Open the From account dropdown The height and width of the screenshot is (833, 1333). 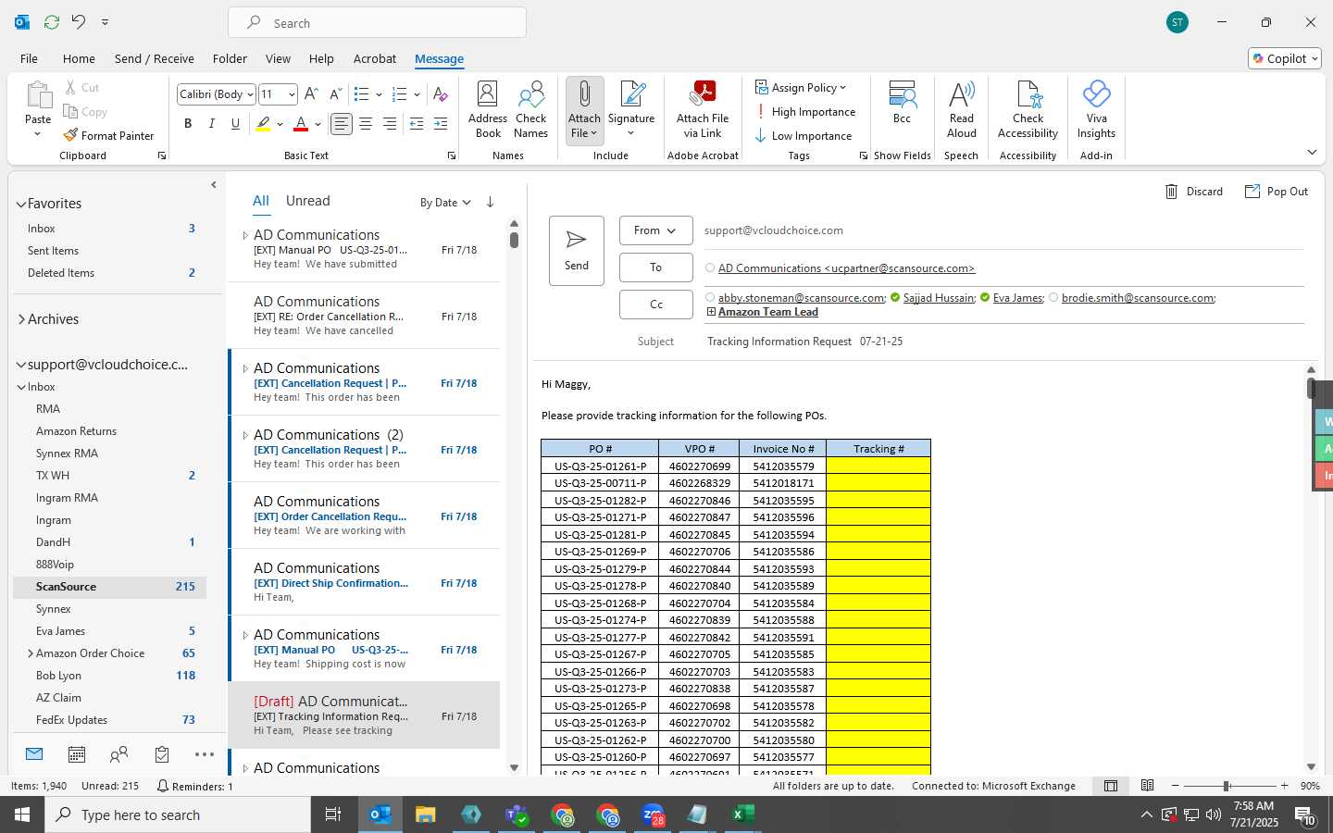click(656, 230)
